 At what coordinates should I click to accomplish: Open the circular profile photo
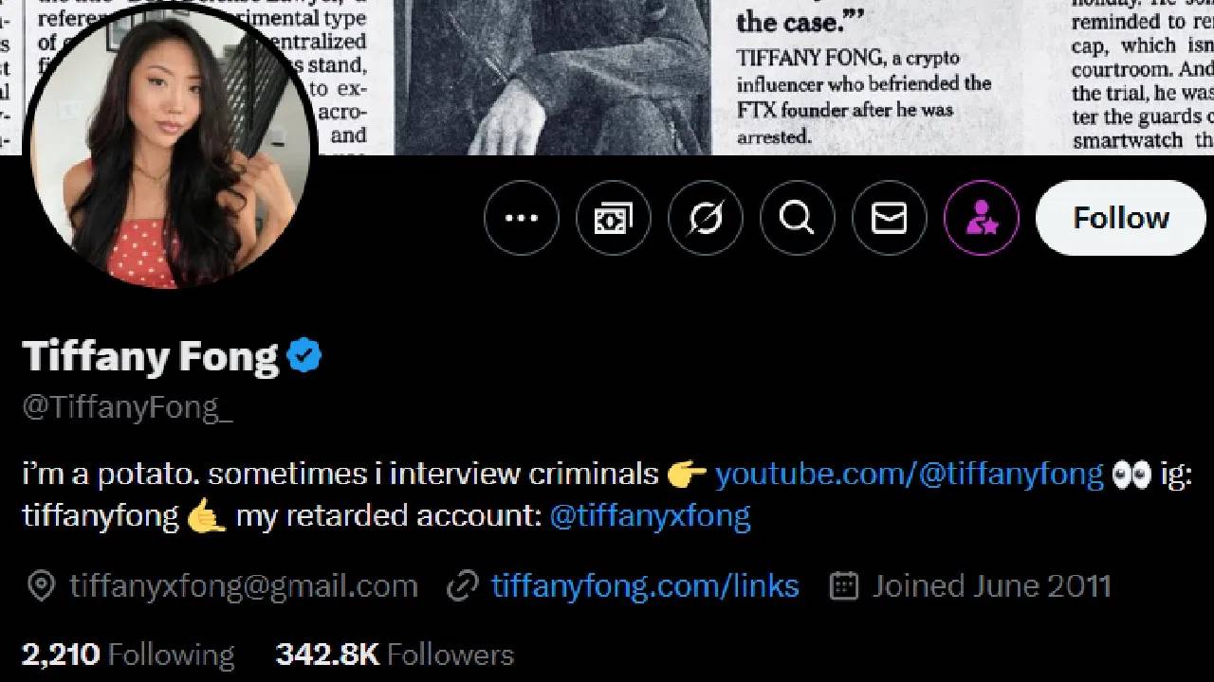pyautogui.click(x=171, y=152)
